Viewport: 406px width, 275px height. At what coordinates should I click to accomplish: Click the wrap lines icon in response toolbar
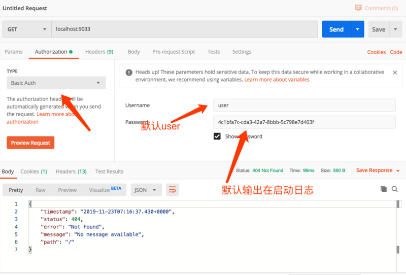[x=173, y=190]
